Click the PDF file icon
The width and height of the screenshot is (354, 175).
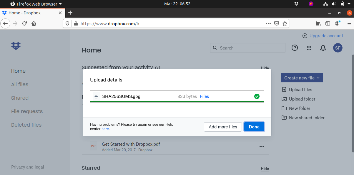click(x=94, y=146)
